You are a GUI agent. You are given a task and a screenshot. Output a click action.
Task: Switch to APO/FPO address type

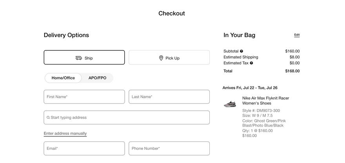tap(97, 78)
